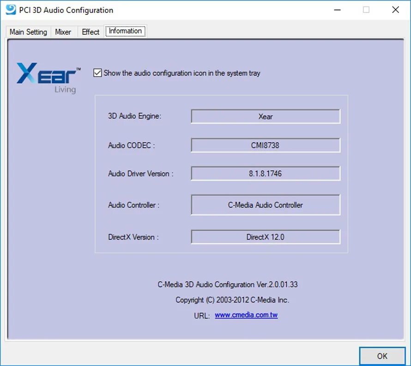Viewport: 411px width, 366px height.
Task: Click the 'Audio CODEC :' label
Action: [132, 146]
